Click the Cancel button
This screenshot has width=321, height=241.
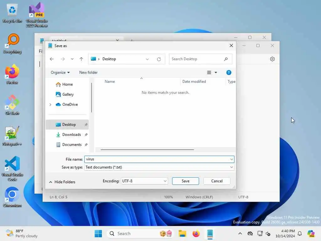click(217, 181)
